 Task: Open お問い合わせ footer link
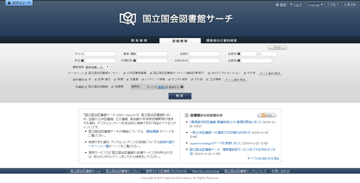click(281, 171)
